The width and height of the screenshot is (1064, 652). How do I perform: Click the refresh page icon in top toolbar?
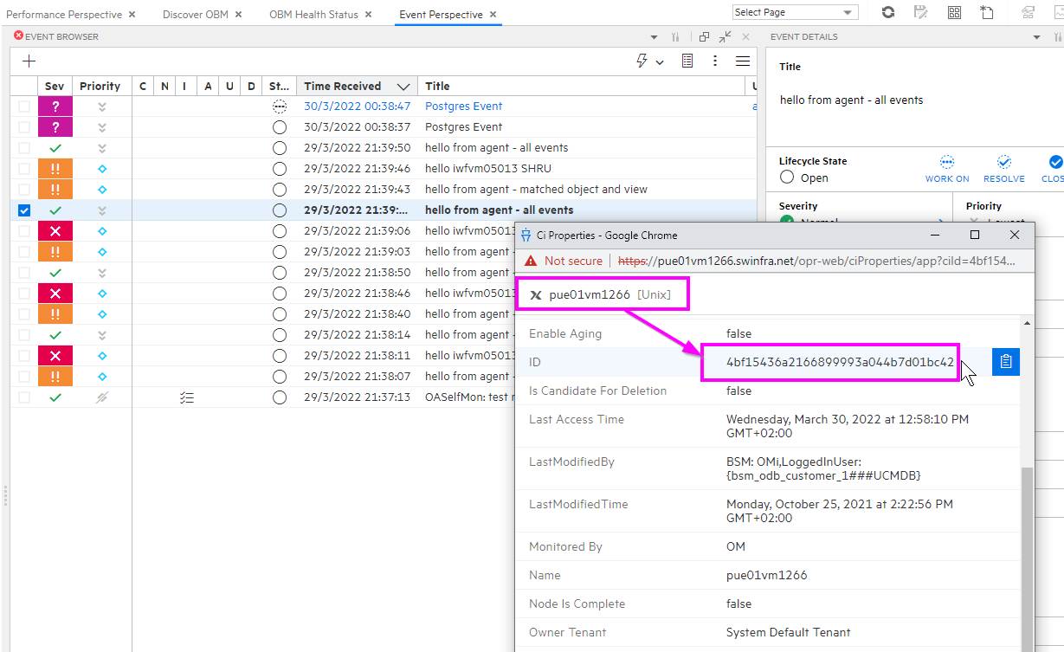[888, 12]
